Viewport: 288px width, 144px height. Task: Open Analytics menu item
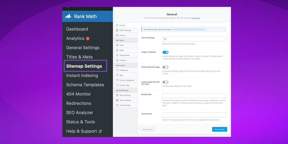(75, 38)
